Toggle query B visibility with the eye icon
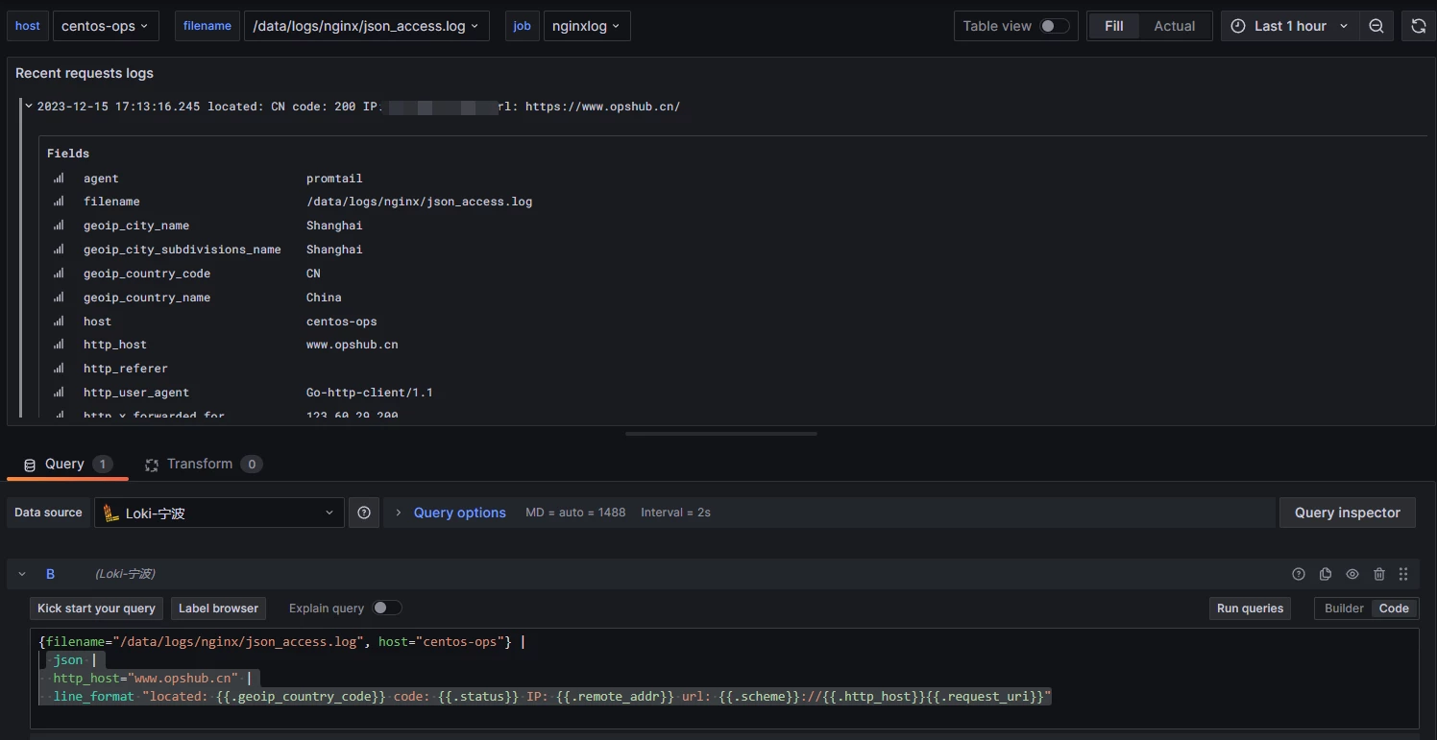This screenshot has width=1437, height=740. coord(1352,573)
